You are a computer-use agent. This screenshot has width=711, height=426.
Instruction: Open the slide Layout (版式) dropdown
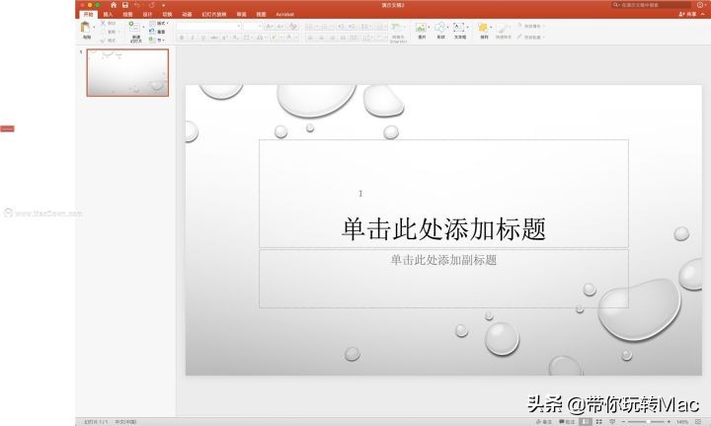coord(159,23)
